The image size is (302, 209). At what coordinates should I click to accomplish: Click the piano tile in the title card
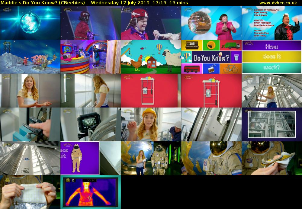pos(192,45)
